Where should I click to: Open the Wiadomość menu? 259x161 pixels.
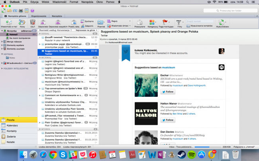59,2
